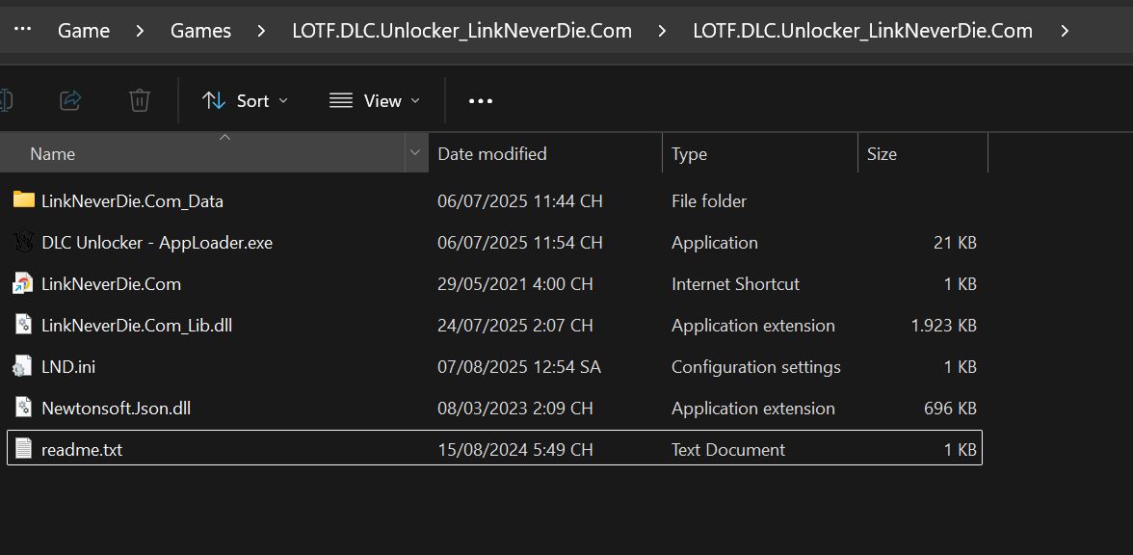Open Name column filter dropdown arrow
This screenshot has height=555, width=1133.
pyautogui.click(x=415, y=152)
